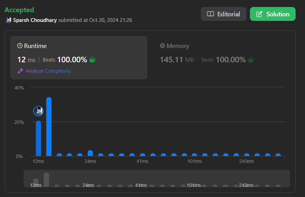The height and width of the screenshot is (197, 305).
Task: Click the pencil icon in Solution button
Action: pos(259,14)
